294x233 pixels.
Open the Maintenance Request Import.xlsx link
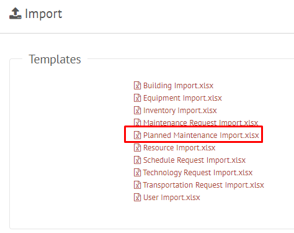[200, 122]
